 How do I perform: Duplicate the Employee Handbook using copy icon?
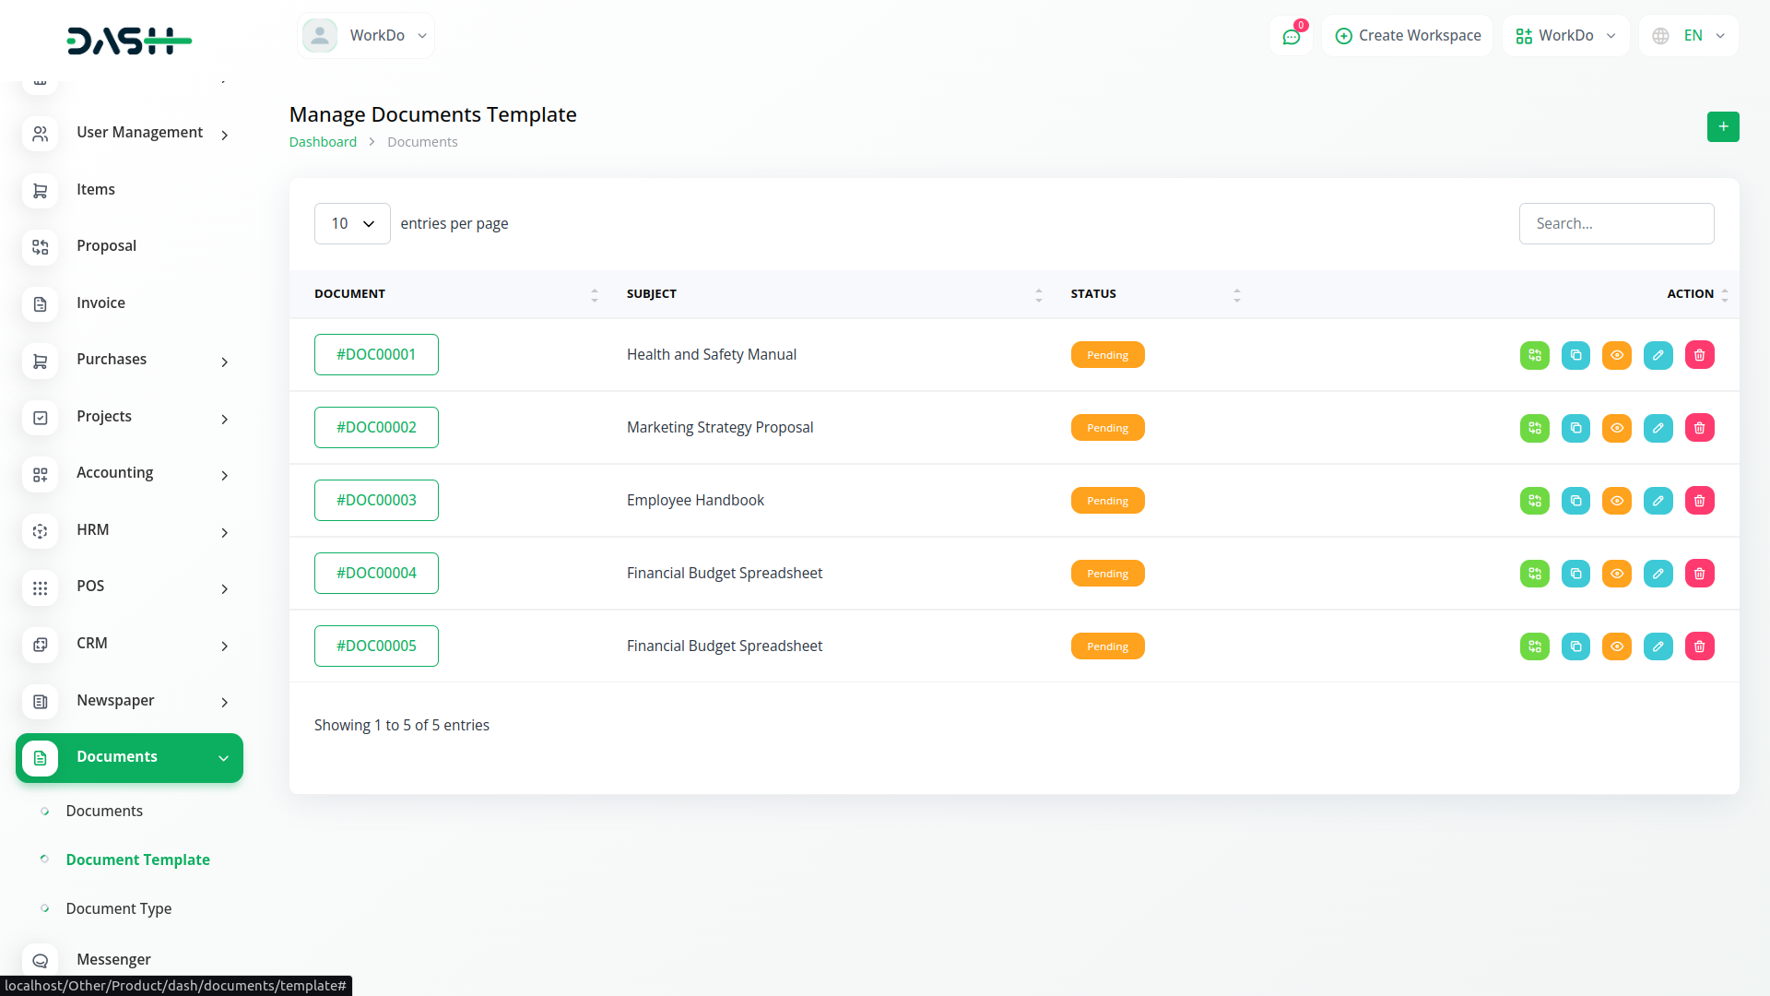(x=1575, y=500)
